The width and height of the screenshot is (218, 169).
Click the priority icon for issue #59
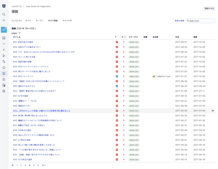[124, 47]
